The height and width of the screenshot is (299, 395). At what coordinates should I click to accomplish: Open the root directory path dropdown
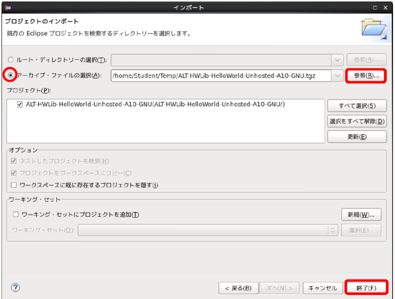pos(338,60)
